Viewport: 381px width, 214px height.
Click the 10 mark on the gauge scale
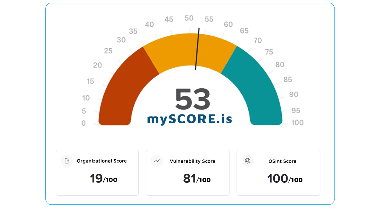tap(86, 98)
